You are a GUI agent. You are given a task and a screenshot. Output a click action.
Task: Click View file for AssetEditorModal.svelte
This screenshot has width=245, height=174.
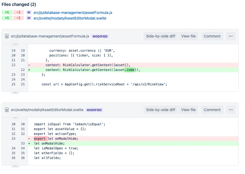pyautogui.click(x=188, y=110)
